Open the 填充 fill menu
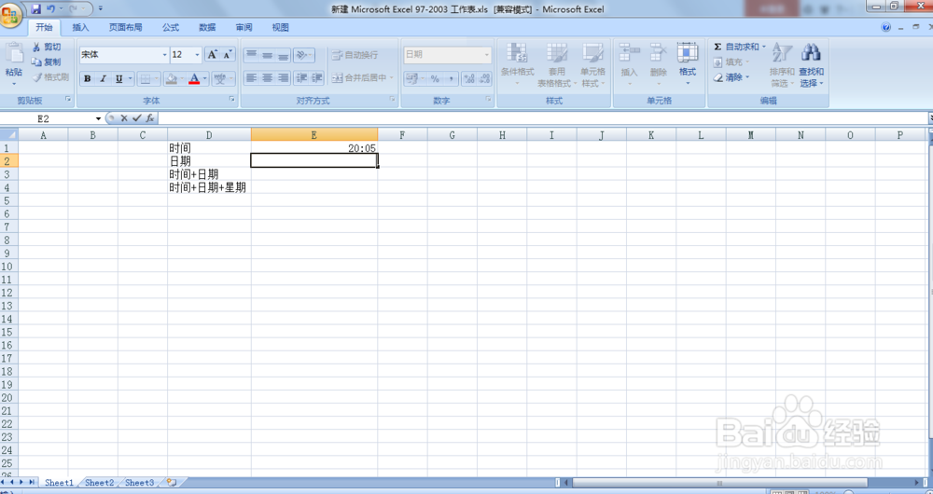This screenshot has width=933, height=494. click(x=733, y=62)
